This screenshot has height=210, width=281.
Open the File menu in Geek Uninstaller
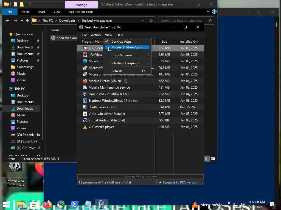click(84, 35)
